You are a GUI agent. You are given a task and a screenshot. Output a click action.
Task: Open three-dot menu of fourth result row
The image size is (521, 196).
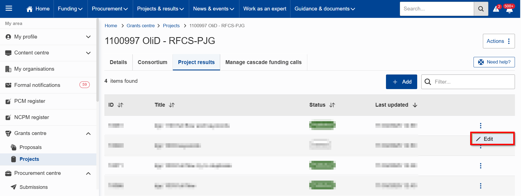click(481, 186)
